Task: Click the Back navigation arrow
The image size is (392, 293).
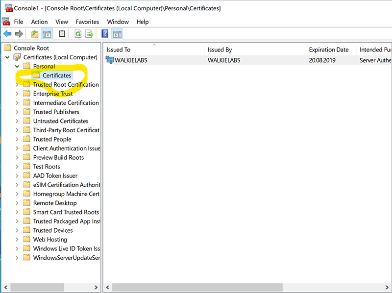Action: pyautogui.click(x=9, y=33)
